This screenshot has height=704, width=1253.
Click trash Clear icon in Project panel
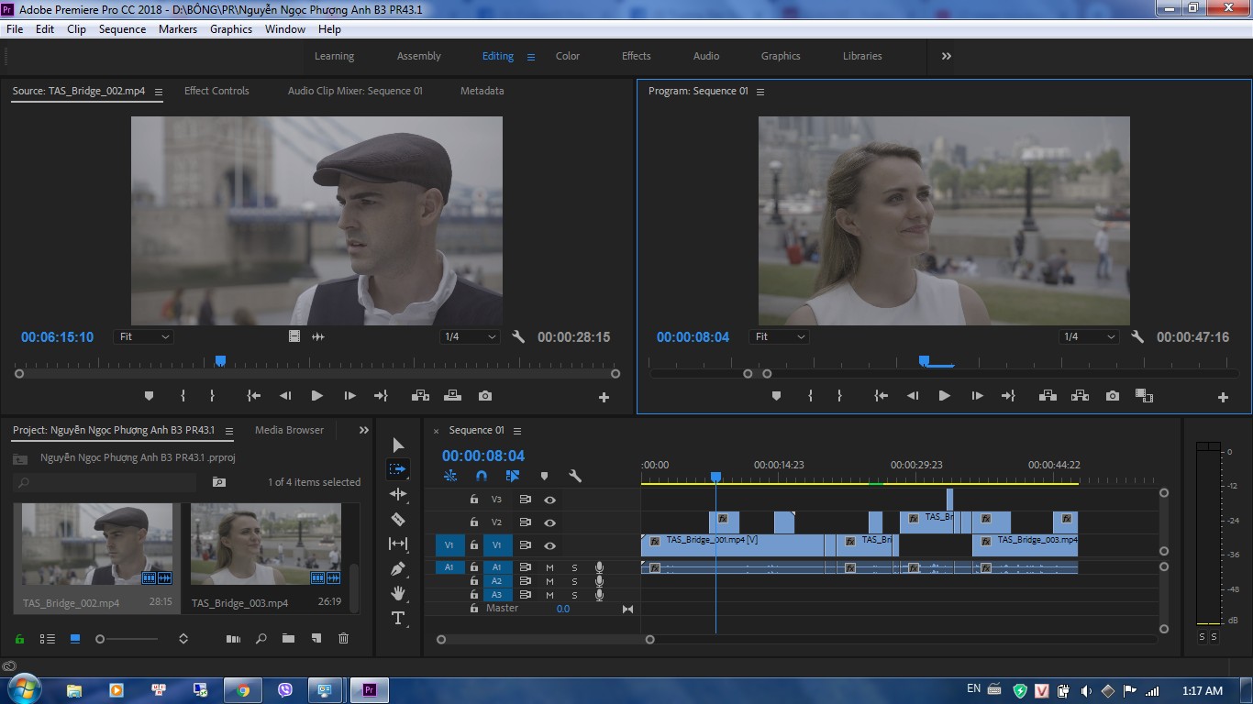(x=343, y=639)
